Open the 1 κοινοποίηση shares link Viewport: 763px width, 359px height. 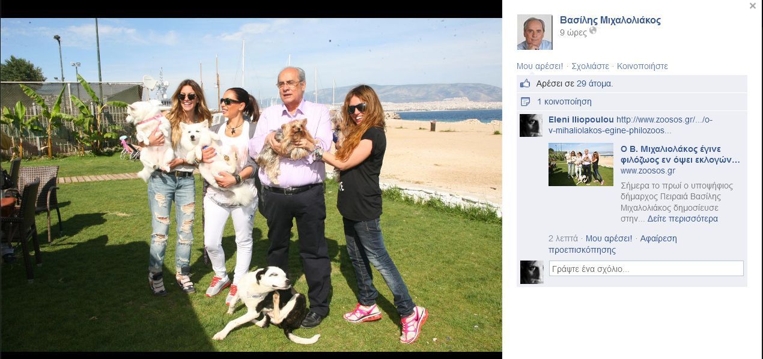click(x=564, y=101)
